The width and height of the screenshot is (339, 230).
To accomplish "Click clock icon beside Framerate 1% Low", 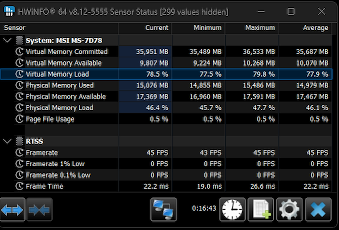I will (19, 164).
